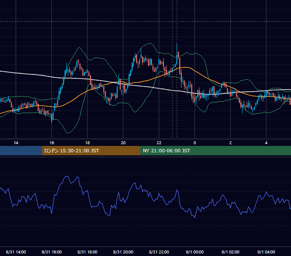Click the hour 2 axis tick label
This screenshot has height=256, width=291.
tap(231, 143)
